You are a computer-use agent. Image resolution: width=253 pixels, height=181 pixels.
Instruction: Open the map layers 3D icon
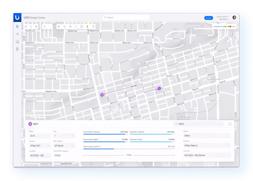coord(81,27)
